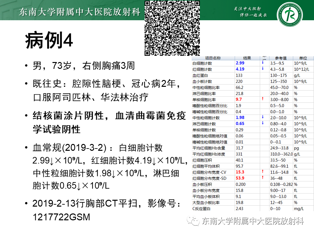Click the blue result value 0.65 in table
Viewport: 314px width, 235px height.
(x=240, y=123)
